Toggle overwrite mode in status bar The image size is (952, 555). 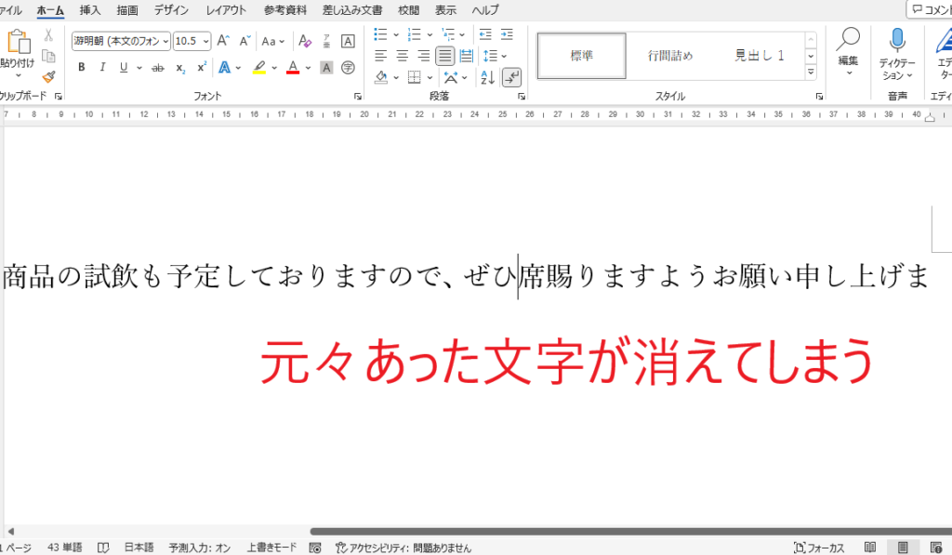point(271,548)
